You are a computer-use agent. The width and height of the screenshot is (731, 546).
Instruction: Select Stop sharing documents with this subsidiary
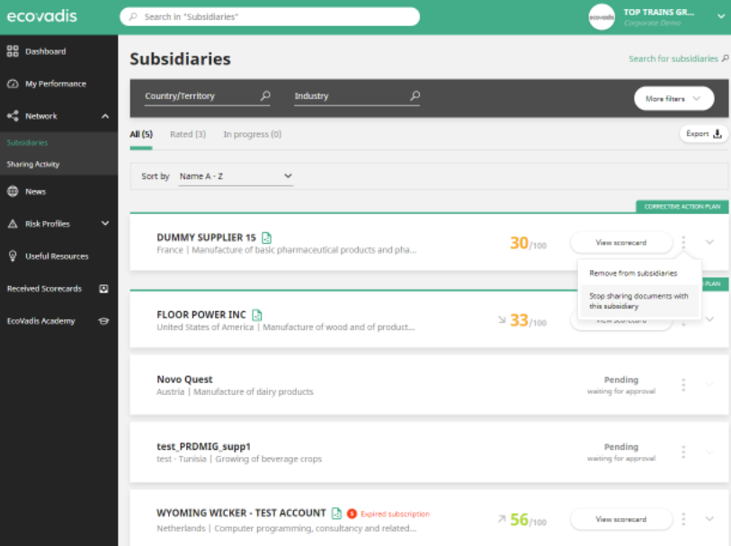click(638, 301)
